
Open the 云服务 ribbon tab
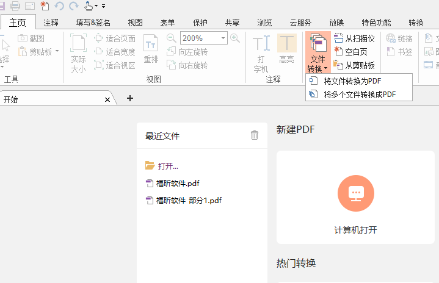point(300,23)
